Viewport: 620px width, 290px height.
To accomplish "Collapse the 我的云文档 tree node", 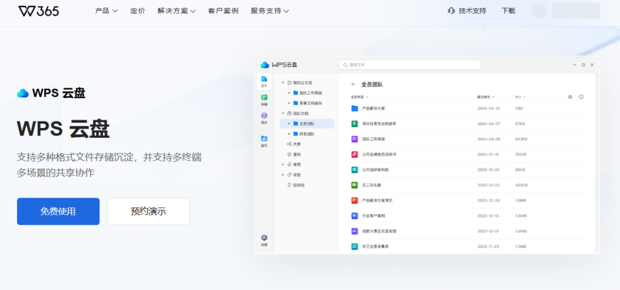I will (283, 83).
